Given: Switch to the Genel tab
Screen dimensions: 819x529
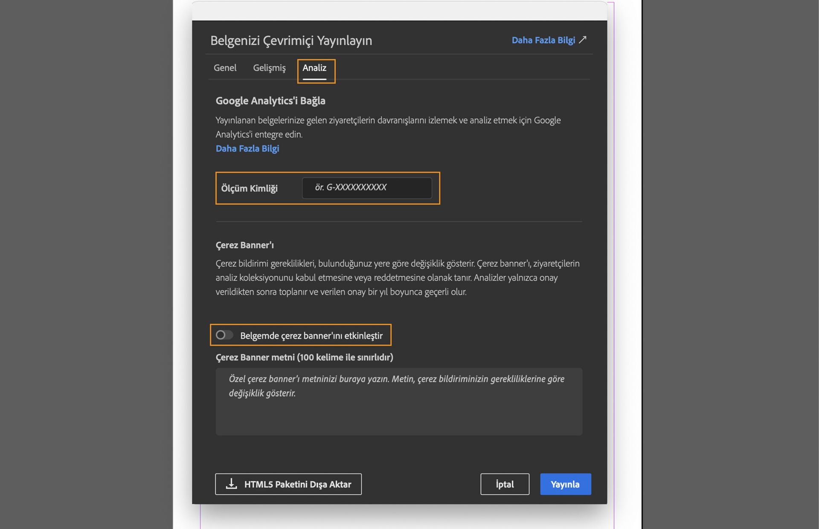Looking at the screenshot, I should point(225,68).
